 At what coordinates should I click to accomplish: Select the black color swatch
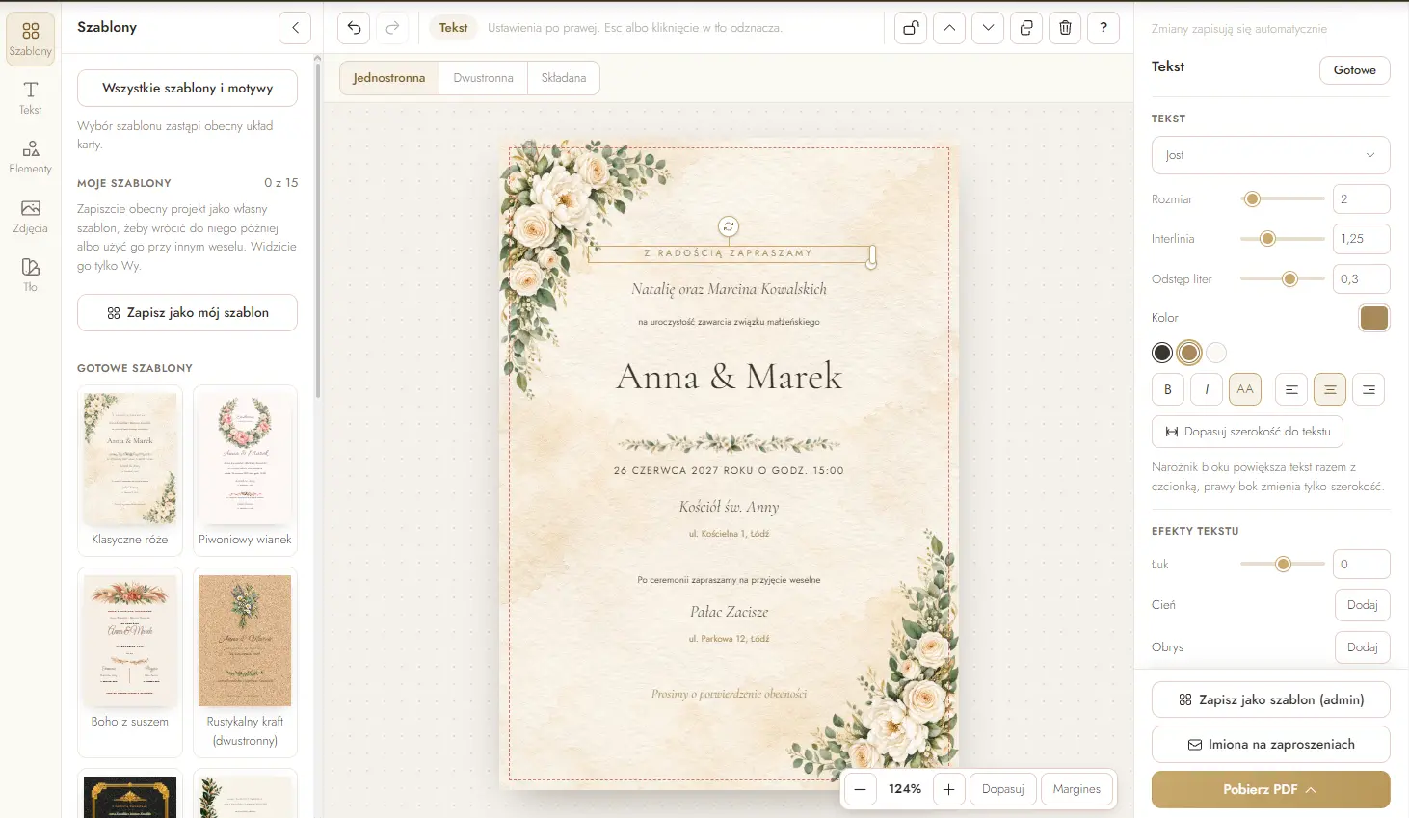point(1162,353)
